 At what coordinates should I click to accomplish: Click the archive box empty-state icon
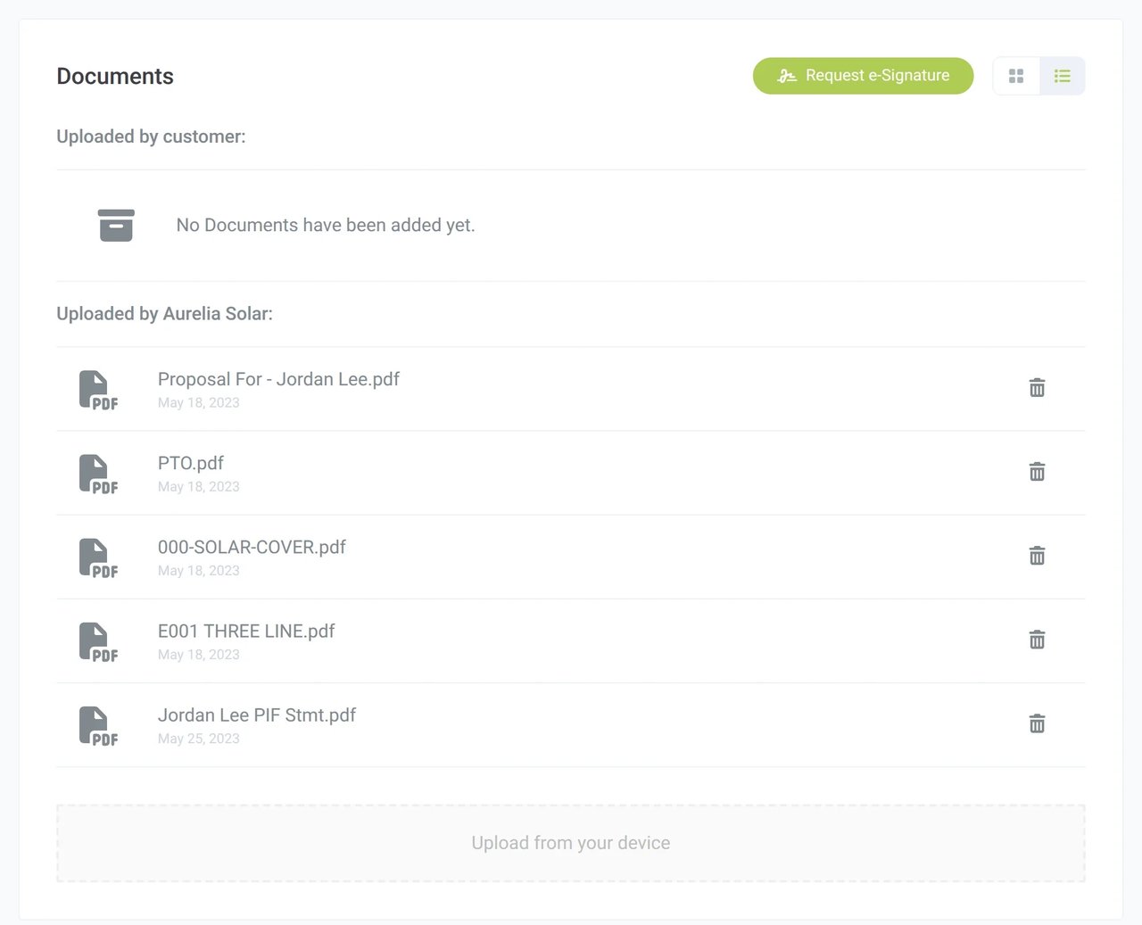pos(116,226)
